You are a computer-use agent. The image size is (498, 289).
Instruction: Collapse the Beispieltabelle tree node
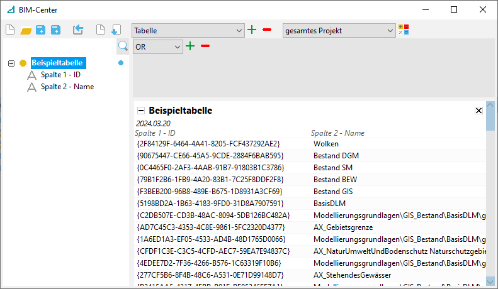[x=11, y=63]
